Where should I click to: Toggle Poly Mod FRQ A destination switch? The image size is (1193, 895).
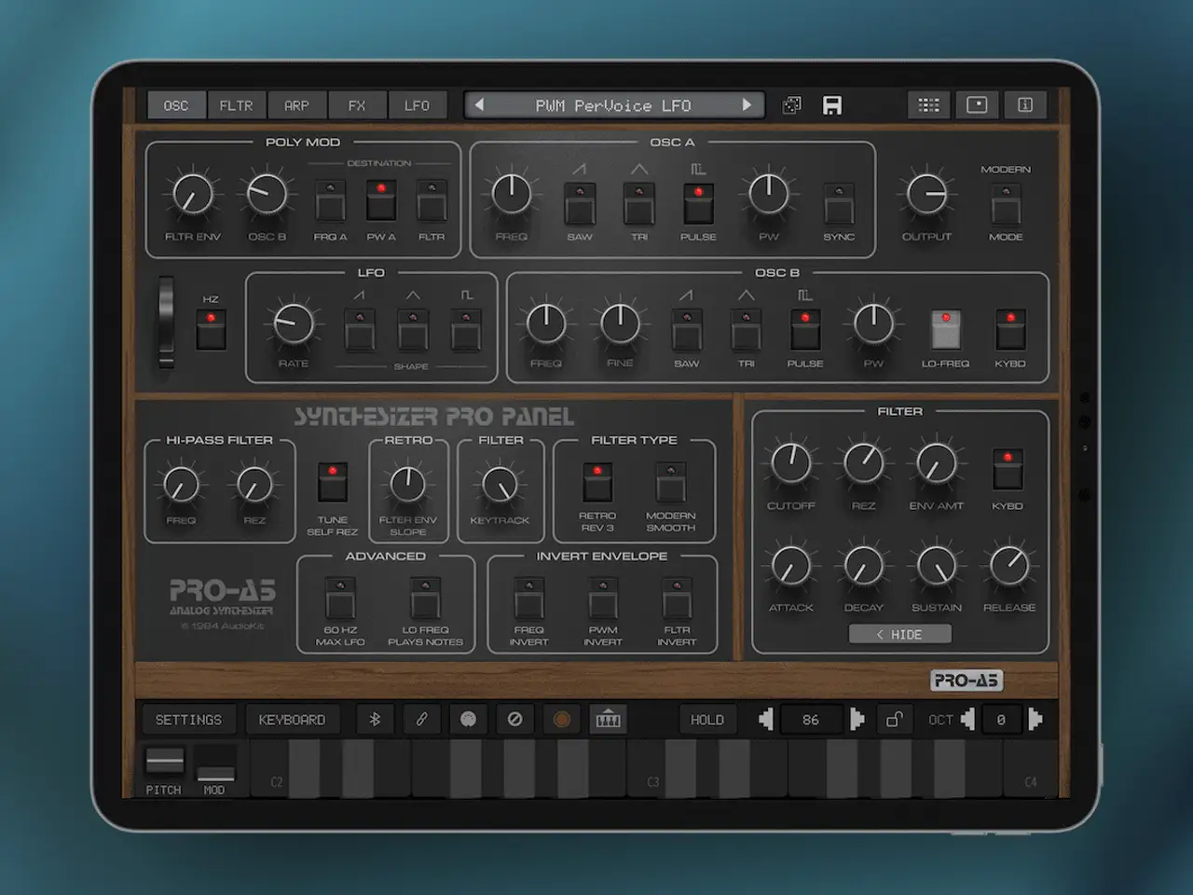pos(330,200)
